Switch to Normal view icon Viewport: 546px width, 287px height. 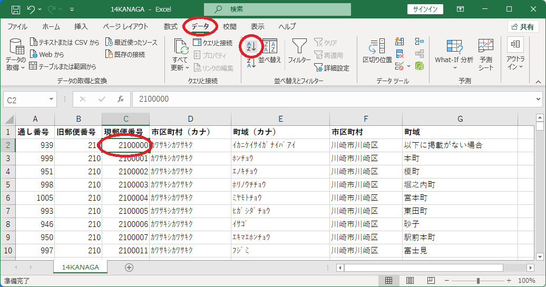coord(388,280)
